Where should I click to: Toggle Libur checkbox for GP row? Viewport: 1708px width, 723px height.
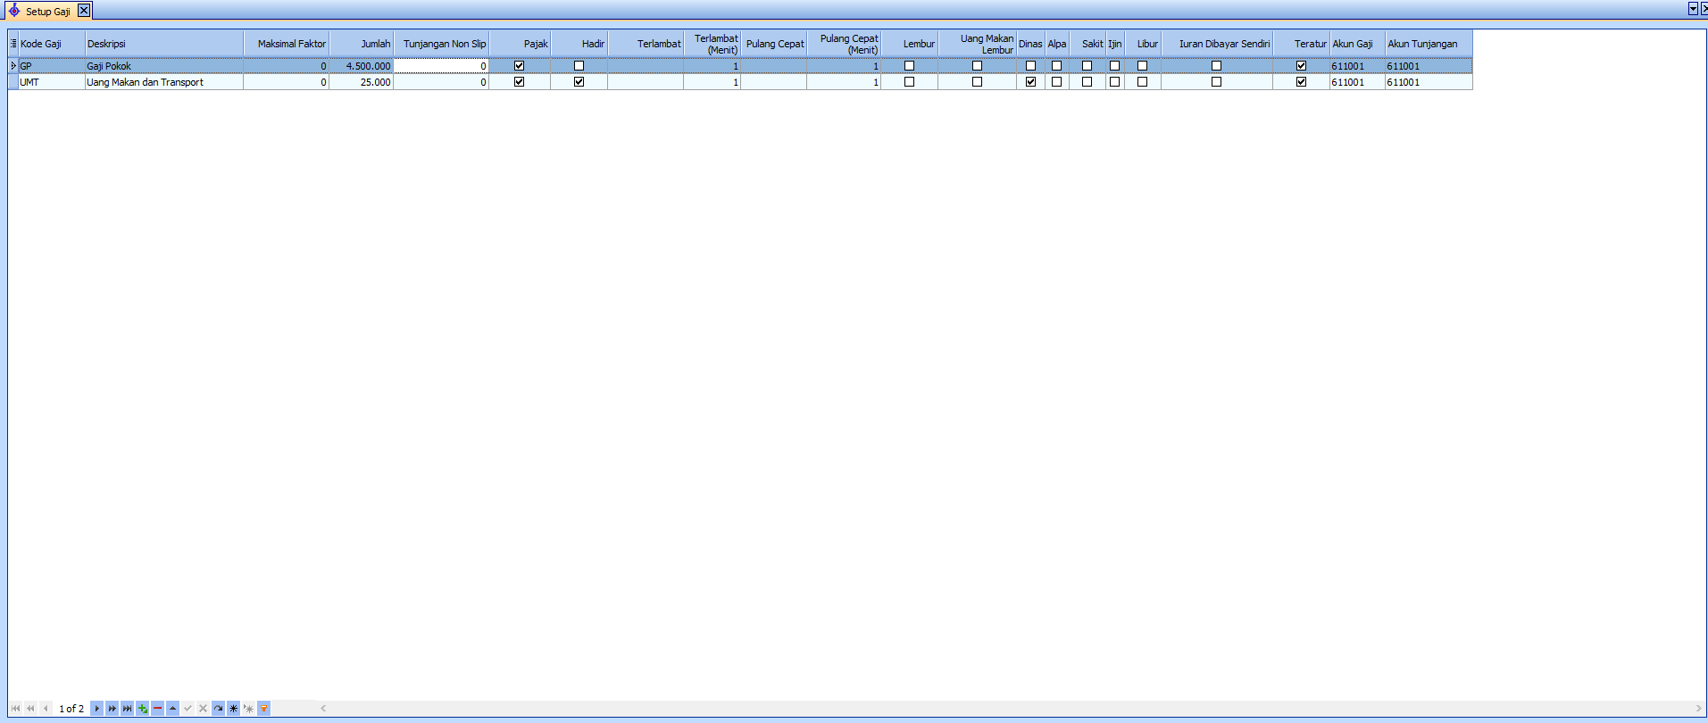1142,65
